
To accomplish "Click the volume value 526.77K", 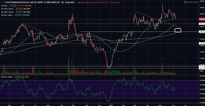I will click(20, 6).
